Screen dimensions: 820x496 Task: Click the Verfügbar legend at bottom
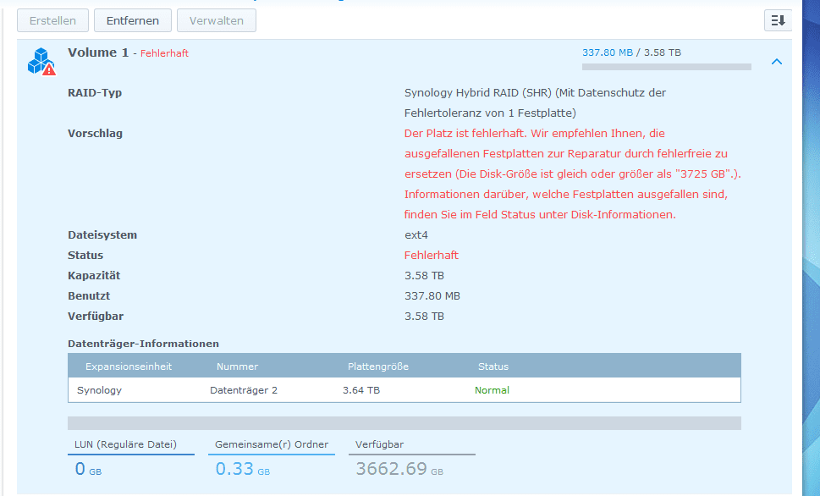(380, 444)
